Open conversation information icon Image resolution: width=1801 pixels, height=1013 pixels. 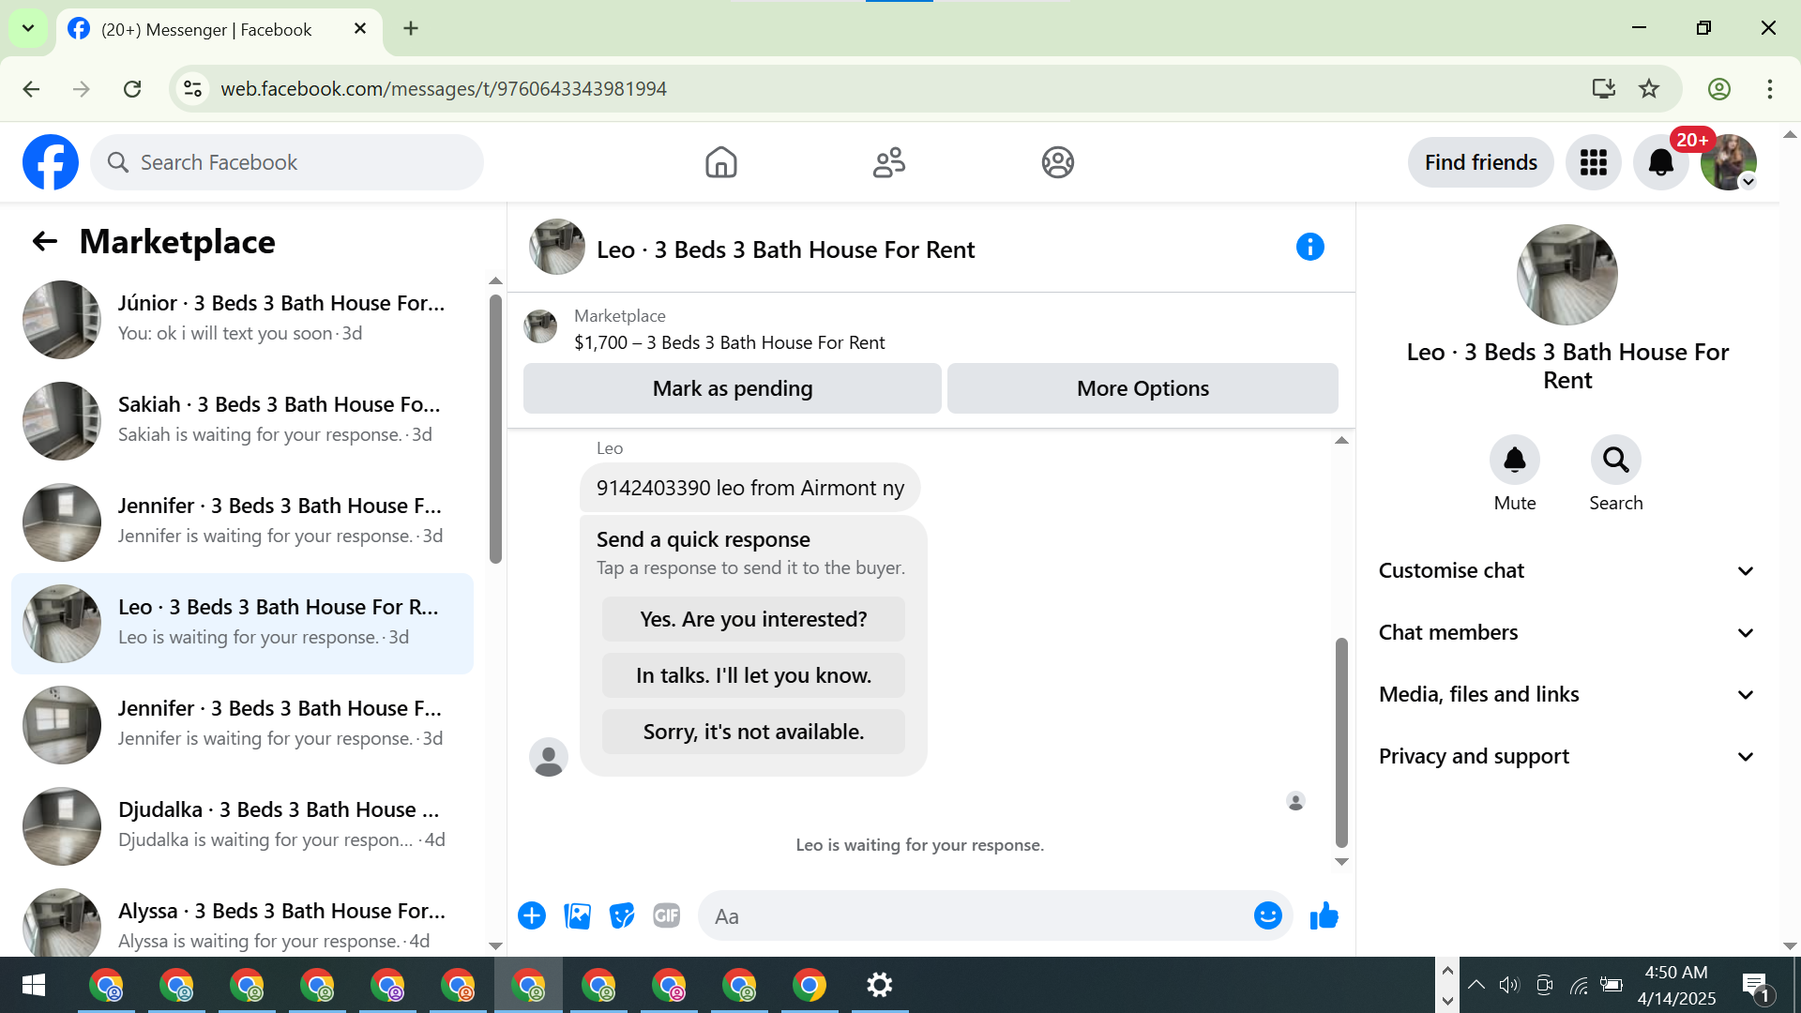[1309, 248]
